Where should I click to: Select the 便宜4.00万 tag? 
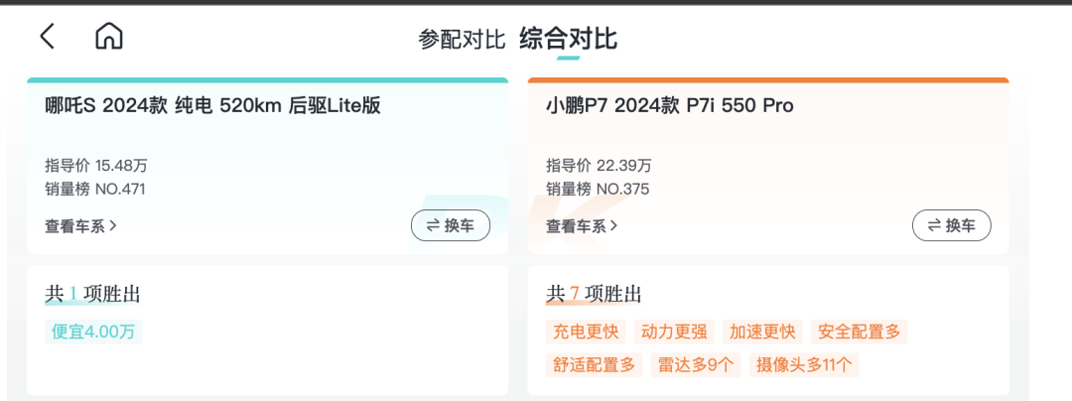(x=93, y=332)
